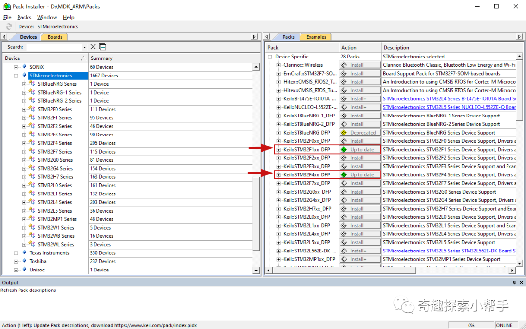Collapse the Device Specific packs group
526x329 pixels.
click(x=270, y=57)
